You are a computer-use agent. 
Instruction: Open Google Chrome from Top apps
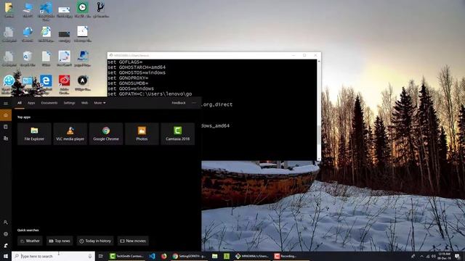click(x=106, y=133)
